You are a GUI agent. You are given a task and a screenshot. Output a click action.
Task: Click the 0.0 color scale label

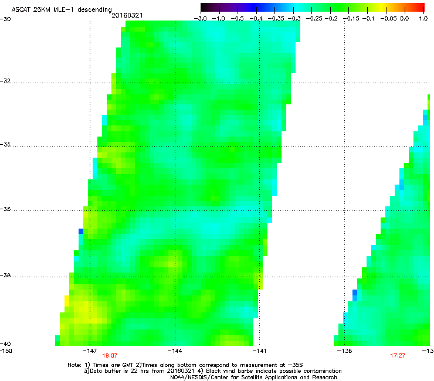coord(405,19)
